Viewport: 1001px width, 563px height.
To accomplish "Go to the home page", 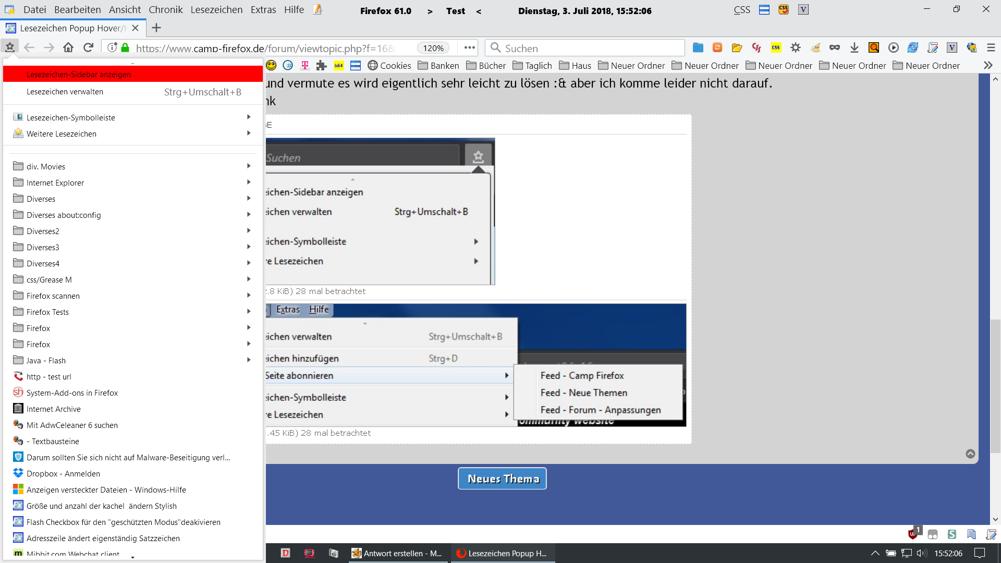I will 68,47.
